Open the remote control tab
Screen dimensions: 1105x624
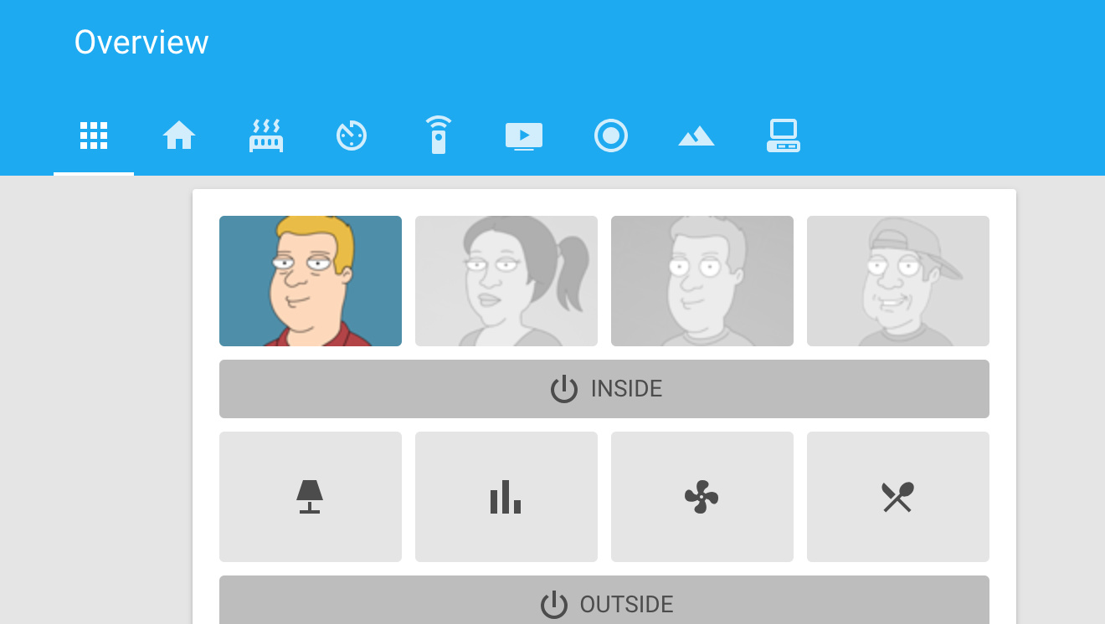point(439,136)
